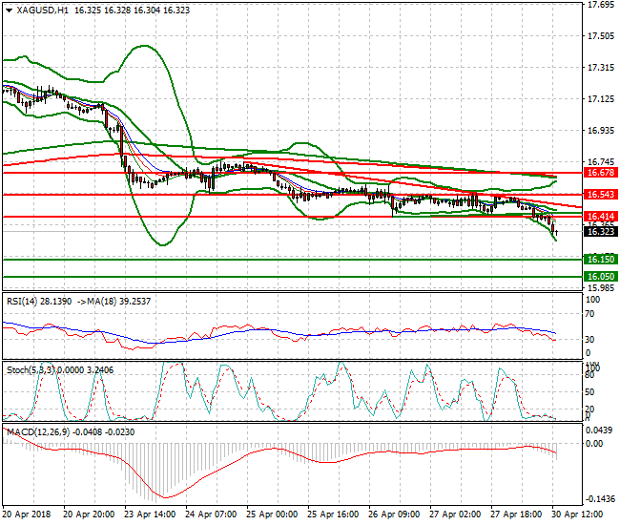Select the 26 Apr 09:00 time axis label
The width and height of the screenshot is (620, 525).
coord(397,513)
